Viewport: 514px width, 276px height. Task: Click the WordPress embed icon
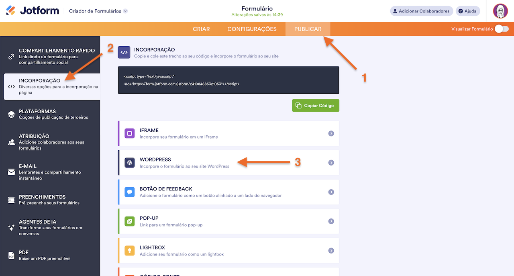(x=129, y=162)
